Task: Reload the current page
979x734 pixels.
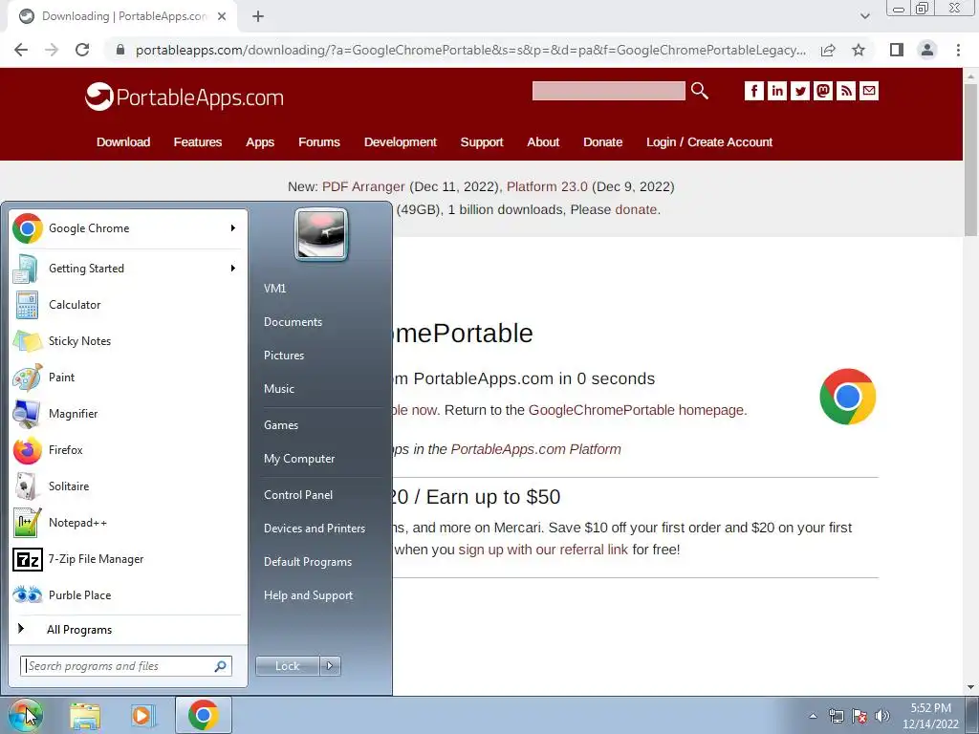Action: (82, 50)
